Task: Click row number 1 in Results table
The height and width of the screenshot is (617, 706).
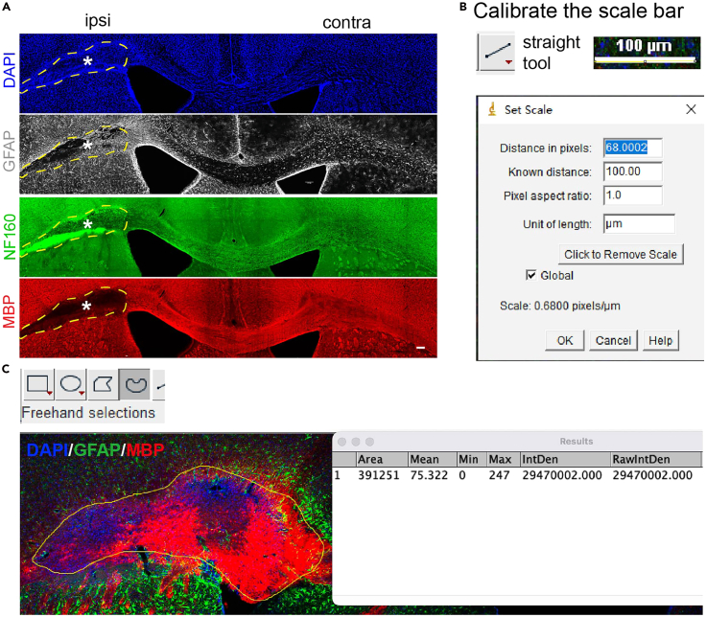Action: 338,475
